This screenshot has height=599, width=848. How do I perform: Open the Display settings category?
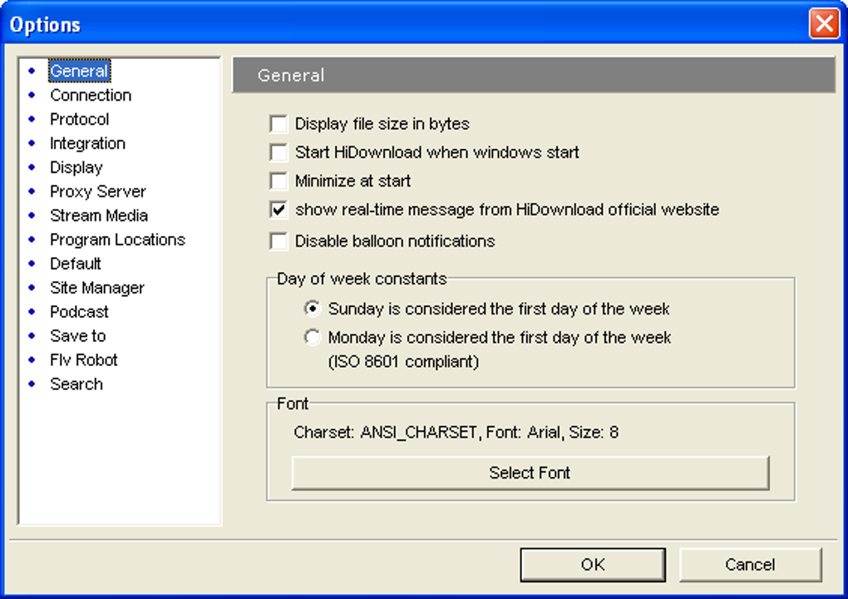tap(76, 168)
